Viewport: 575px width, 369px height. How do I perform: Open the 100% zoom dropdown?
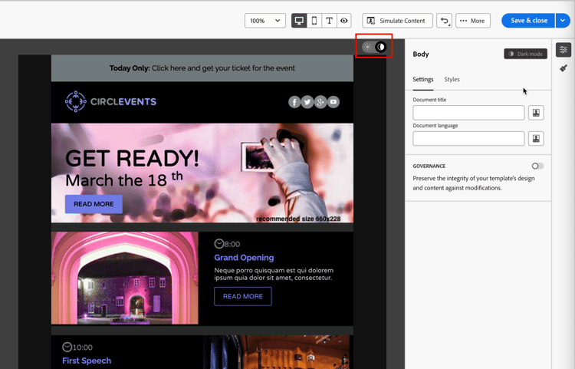coord(265,21)
